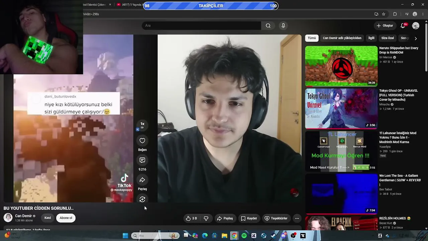Click the install app icon in address bar

[x=376, y=14]
